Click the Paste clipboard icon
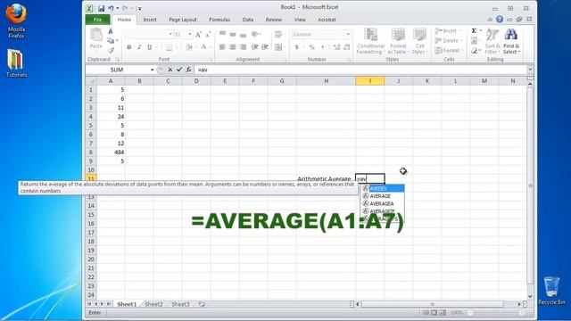This screenshot has width=571, height=321. click(x=96, y=35)
